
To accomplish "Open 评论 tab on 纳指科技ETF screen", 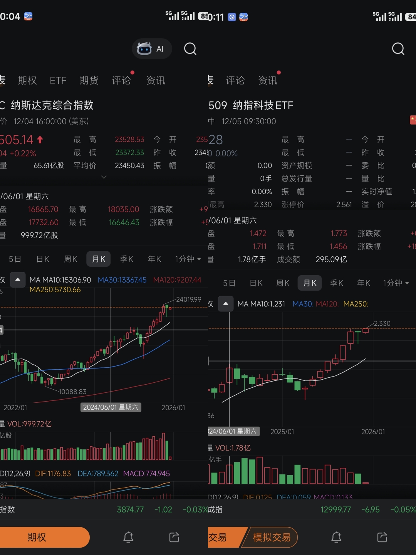I will [x=235, y=80].
